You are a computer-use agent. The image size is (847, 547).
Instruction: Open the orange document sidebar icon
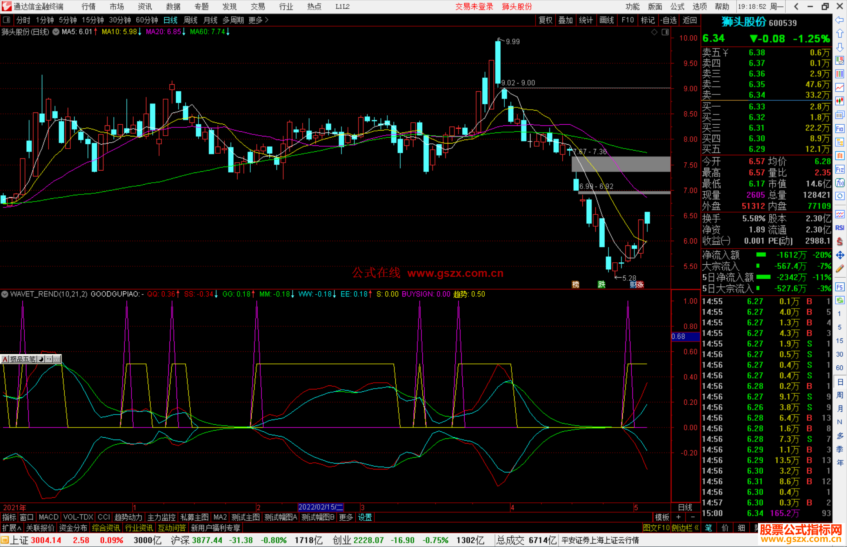tap(840, 156)
